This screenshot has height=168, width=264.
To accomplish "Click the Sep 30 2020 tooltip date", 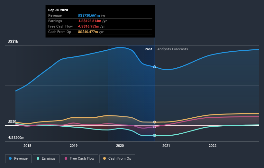I will 58,10.
